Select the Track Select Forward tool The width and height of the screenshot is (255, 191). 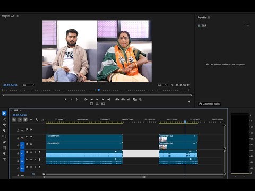coord(4,119)
